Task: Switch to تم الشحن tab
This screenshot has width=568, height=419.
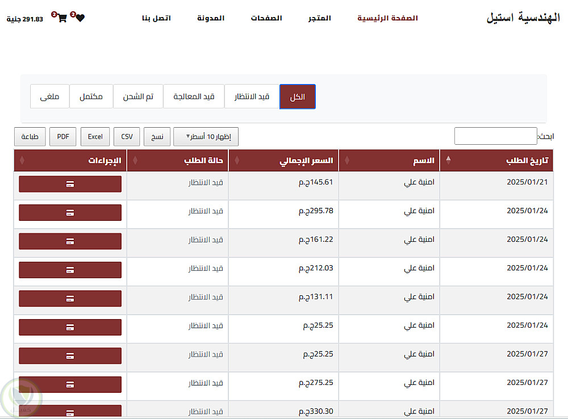Action: tap(138, 97)
